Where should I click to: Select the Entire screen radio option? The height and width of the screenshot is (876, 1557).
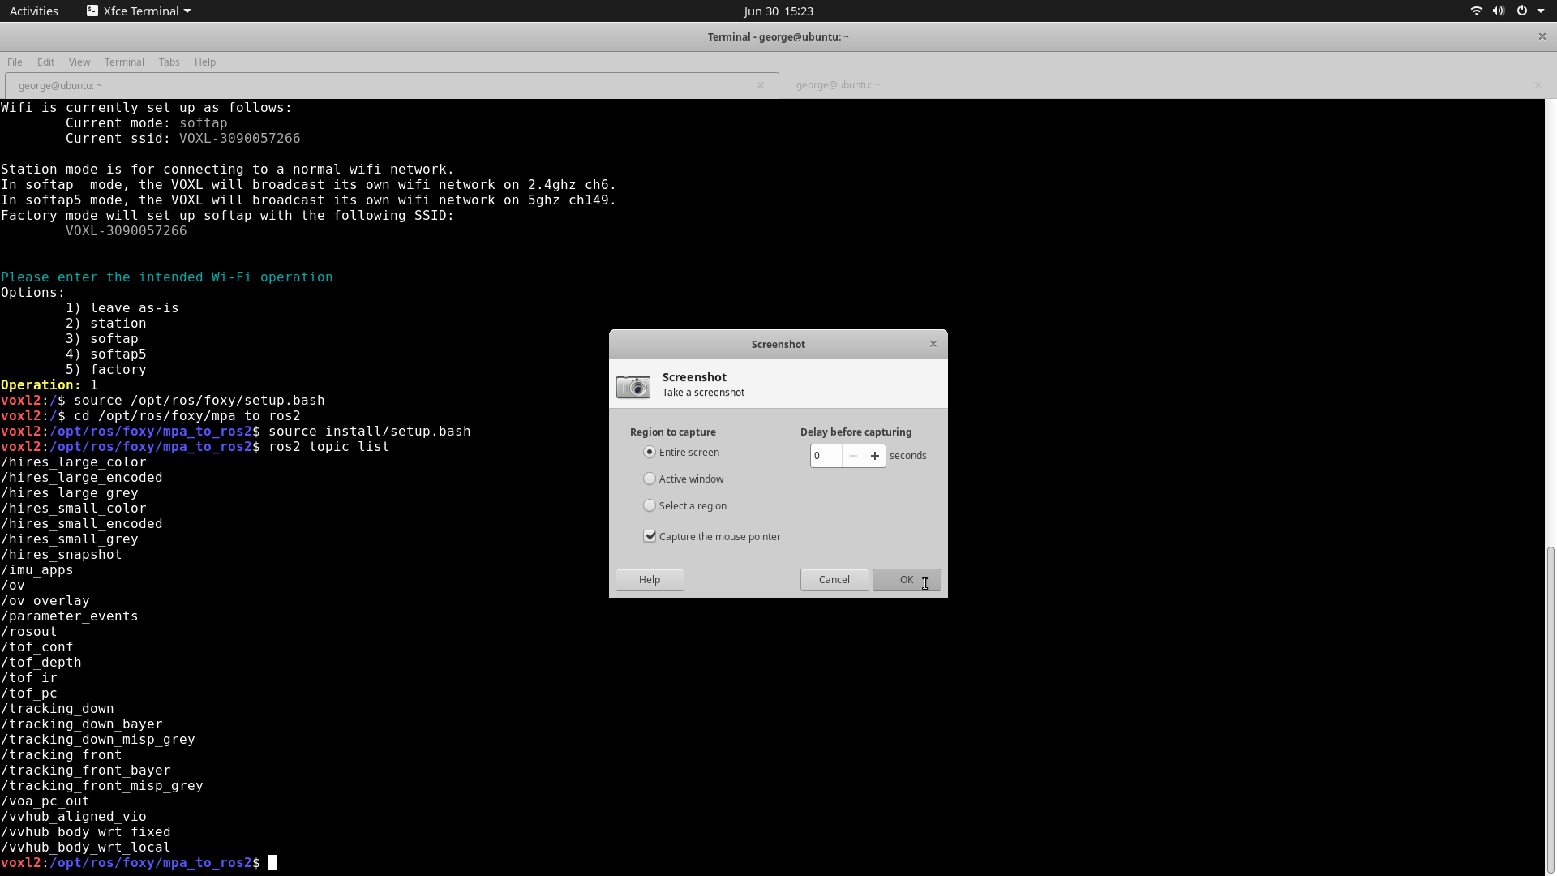pos(650,453)
